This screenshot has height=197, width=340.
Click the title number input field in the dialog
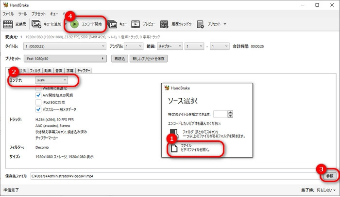221,114
